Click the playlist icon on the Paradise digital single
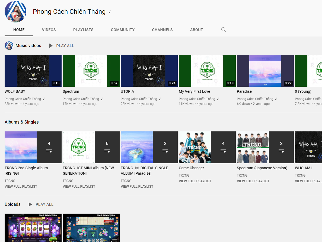 [165, 151]
